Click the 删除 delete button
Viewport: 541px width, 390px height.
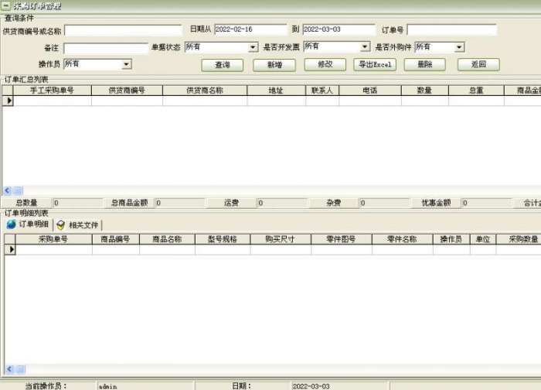(x=425, y=64)
